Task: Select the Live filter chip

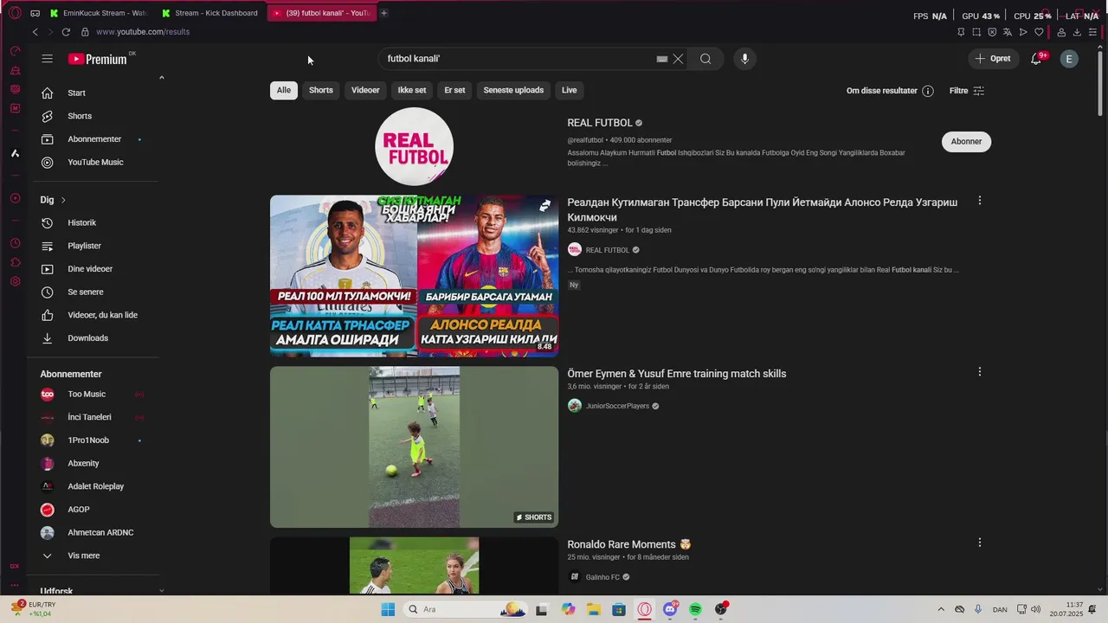Action: point(569,90)
